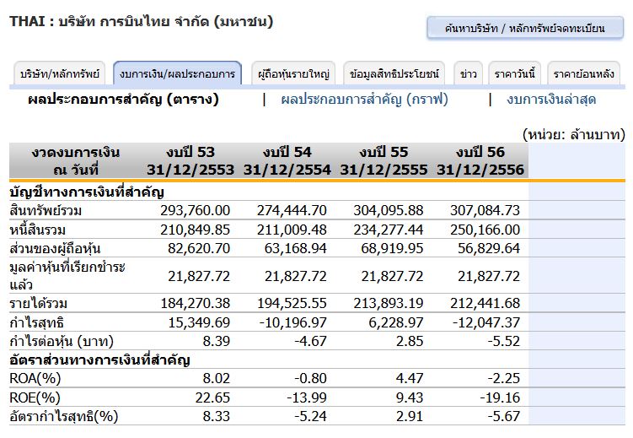Click the งวดงบการเงิน ณ วันที่ header
The width and height of the screenshot is (633, 438).
(76, 161)
